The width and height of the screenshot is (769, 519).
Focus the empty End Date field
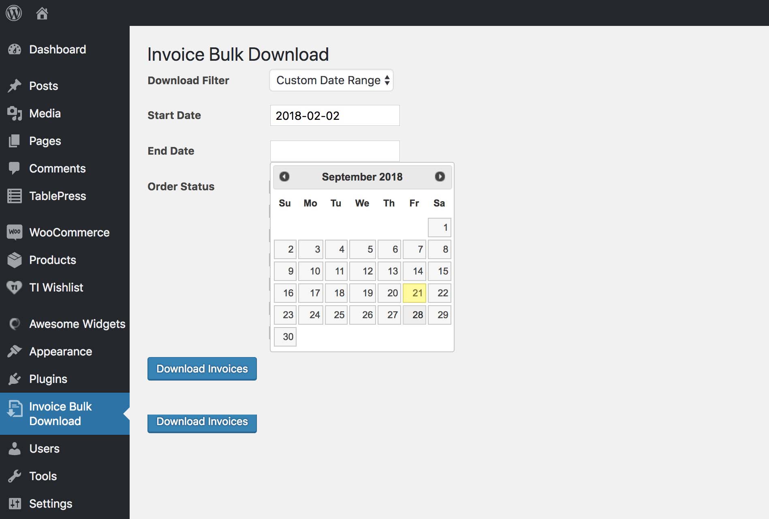pyautogui.click(x=335, y=151)
